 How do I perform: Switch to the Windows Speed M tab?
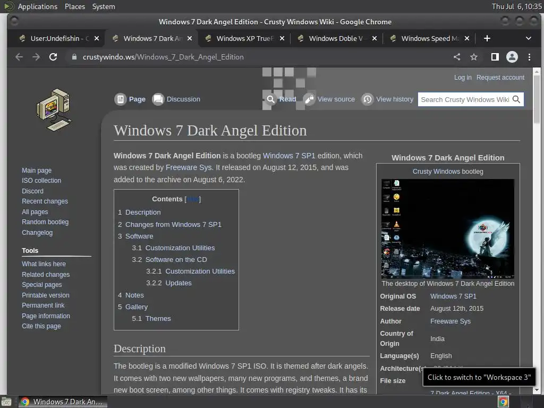click(x=429, y=38)
